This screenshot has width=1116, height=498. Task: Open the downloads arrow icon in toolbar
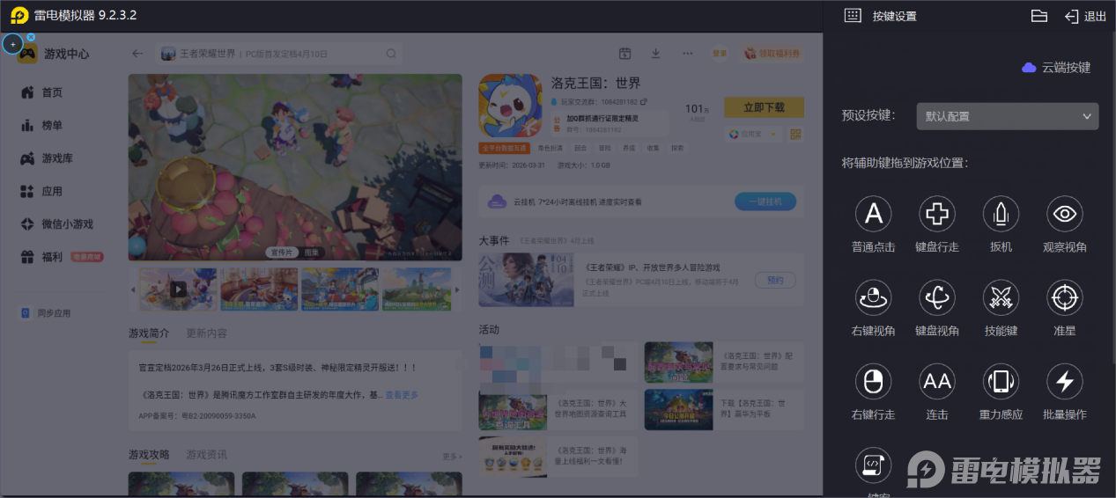pos(655,54)
